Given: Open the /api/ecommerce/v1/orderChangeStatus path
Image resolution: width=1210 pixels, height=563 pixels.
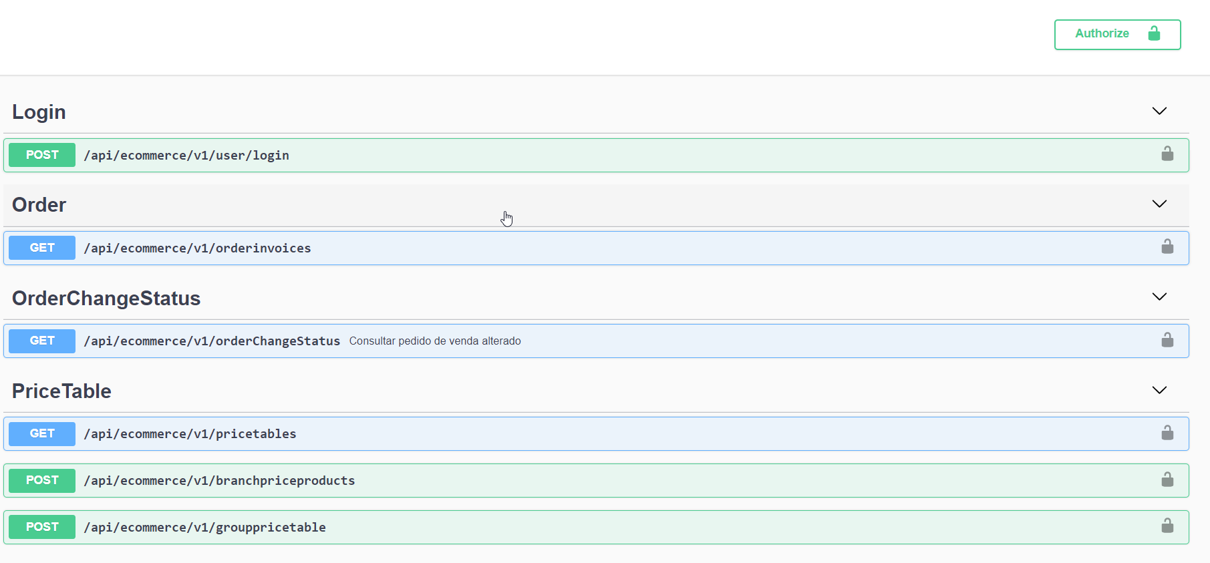Looking at the screenshot, I should 212,341.
